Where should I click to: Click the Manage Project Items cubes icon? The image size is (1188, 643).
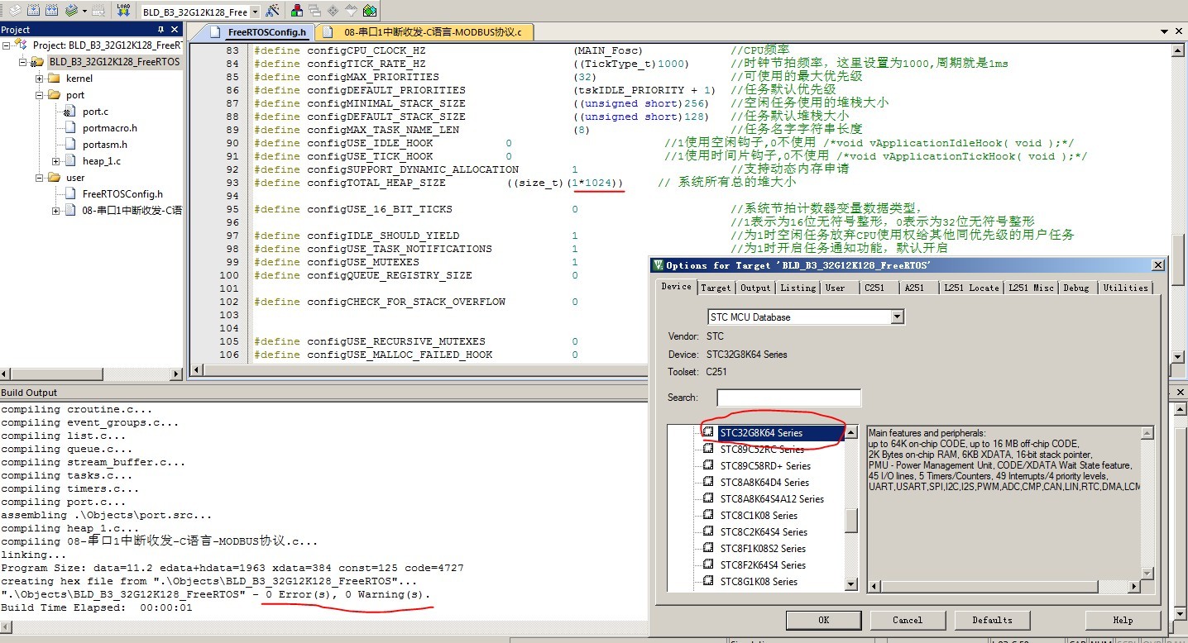[x=296, y=11]
